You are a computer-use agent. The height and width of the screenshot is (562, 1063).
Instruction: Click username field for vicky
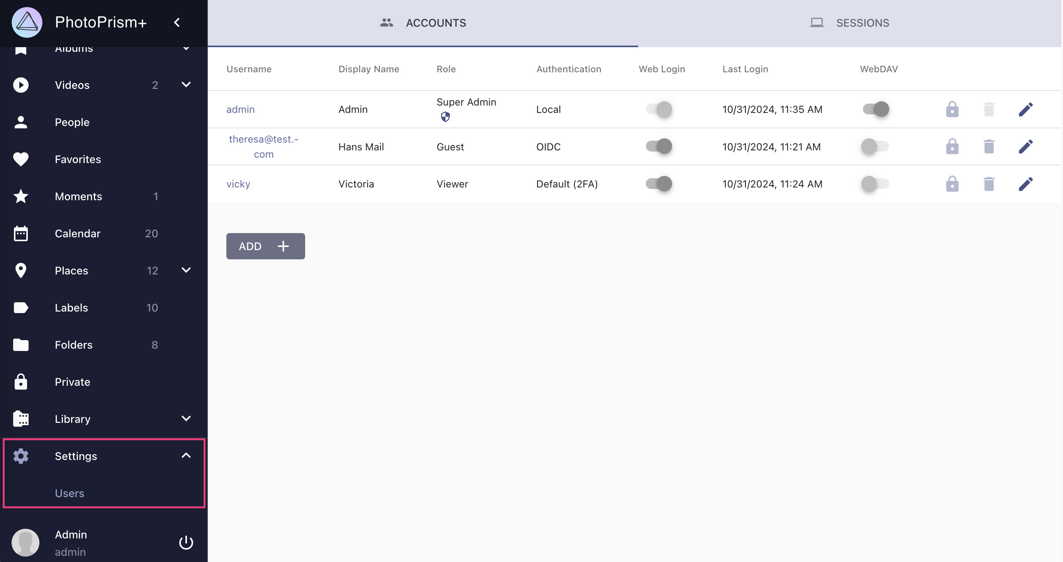(x=238, y=184)
